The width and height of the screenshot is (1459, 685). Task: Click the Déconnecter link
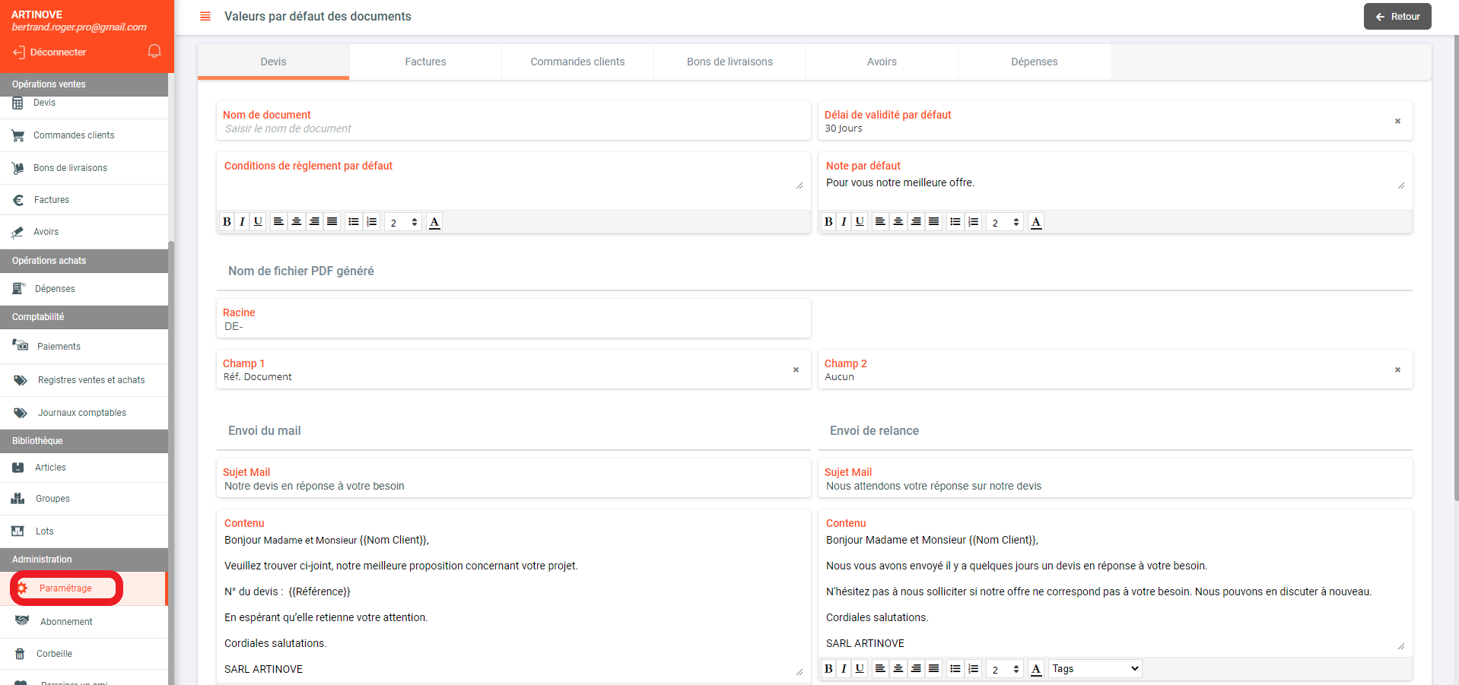click(x=58, y=52)
